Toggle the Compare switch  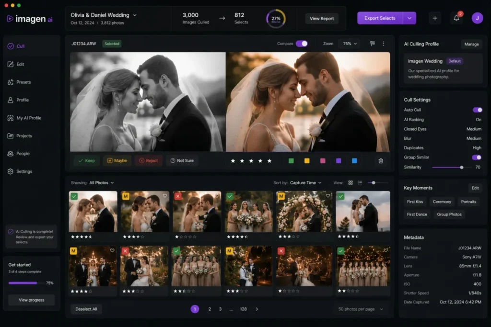[x=302, y=44]
